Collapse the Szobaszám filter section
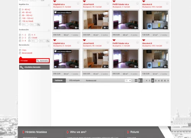The height and width of the screenshot is (138, 191). 49,30
